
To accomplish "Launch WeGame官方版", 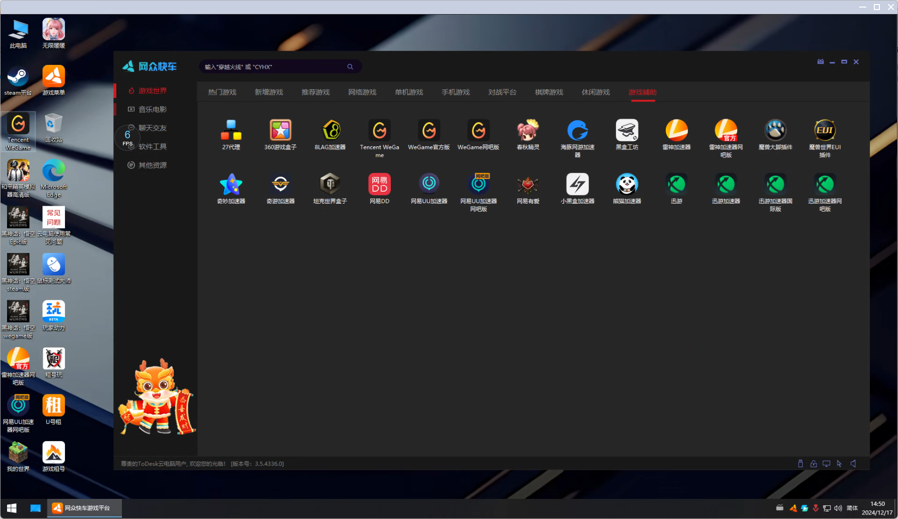I will 429,135.
